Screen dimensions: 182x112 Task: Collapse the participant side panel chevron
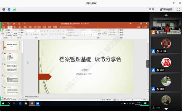click(x=148, y=64)
